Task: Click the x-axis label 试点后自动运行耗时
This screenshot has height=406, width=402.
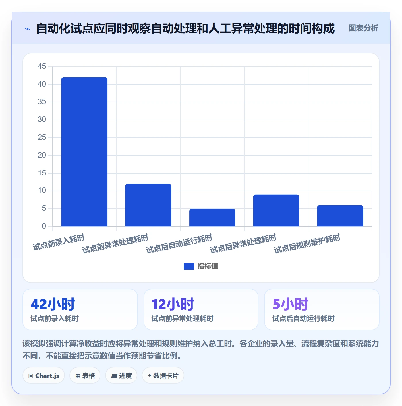Action: [x=179, y=244]
